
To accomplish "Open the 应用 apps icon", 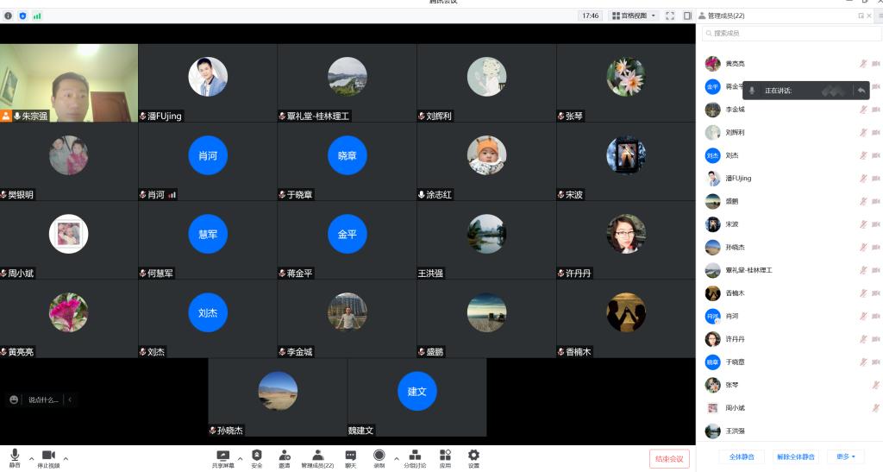I will (445, 457).
